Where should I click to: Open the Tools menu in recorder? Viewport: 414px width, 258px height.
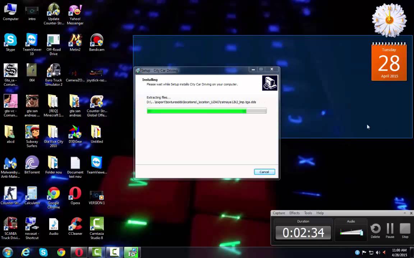tap(308, 213)
